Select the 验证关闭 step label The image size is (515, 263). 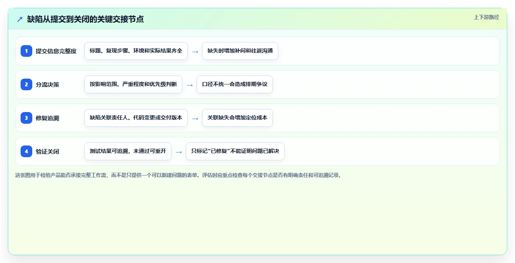point(47,151)
